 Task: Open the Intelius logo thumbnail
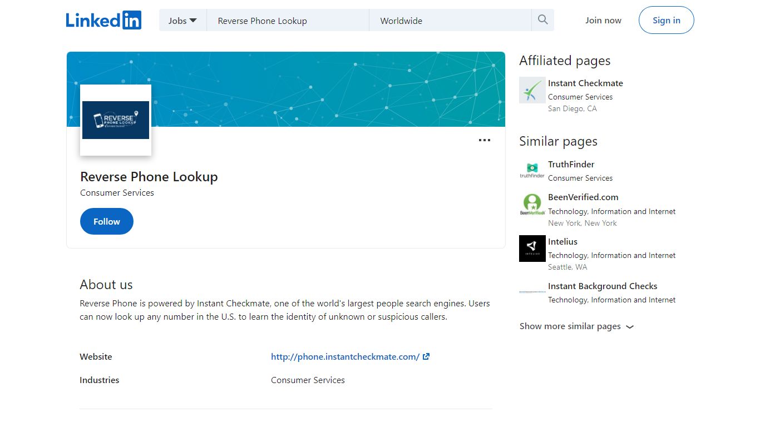coord(532,249)
